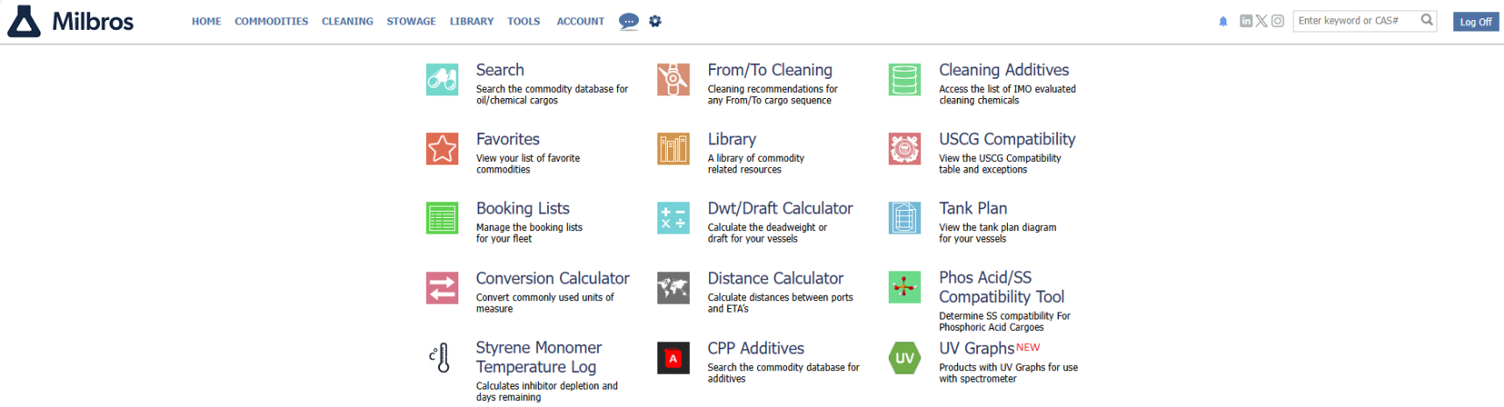Image resolution: width=1504 pixels, height=407 pixels.
Task: Click the USCG Compatibility emblem icon
Action: [x=905, y=149]
